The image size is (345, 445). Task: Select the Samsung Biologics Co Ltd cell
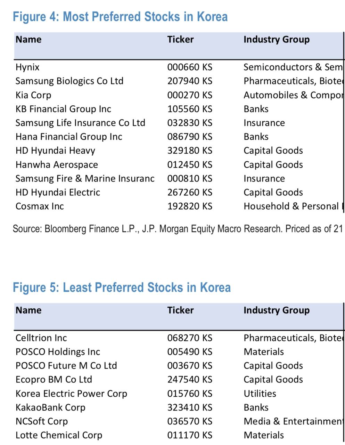tap(69, 81)
